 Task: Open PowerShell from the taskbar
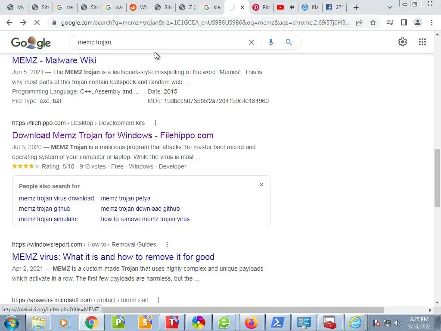[x=278, y=322]
